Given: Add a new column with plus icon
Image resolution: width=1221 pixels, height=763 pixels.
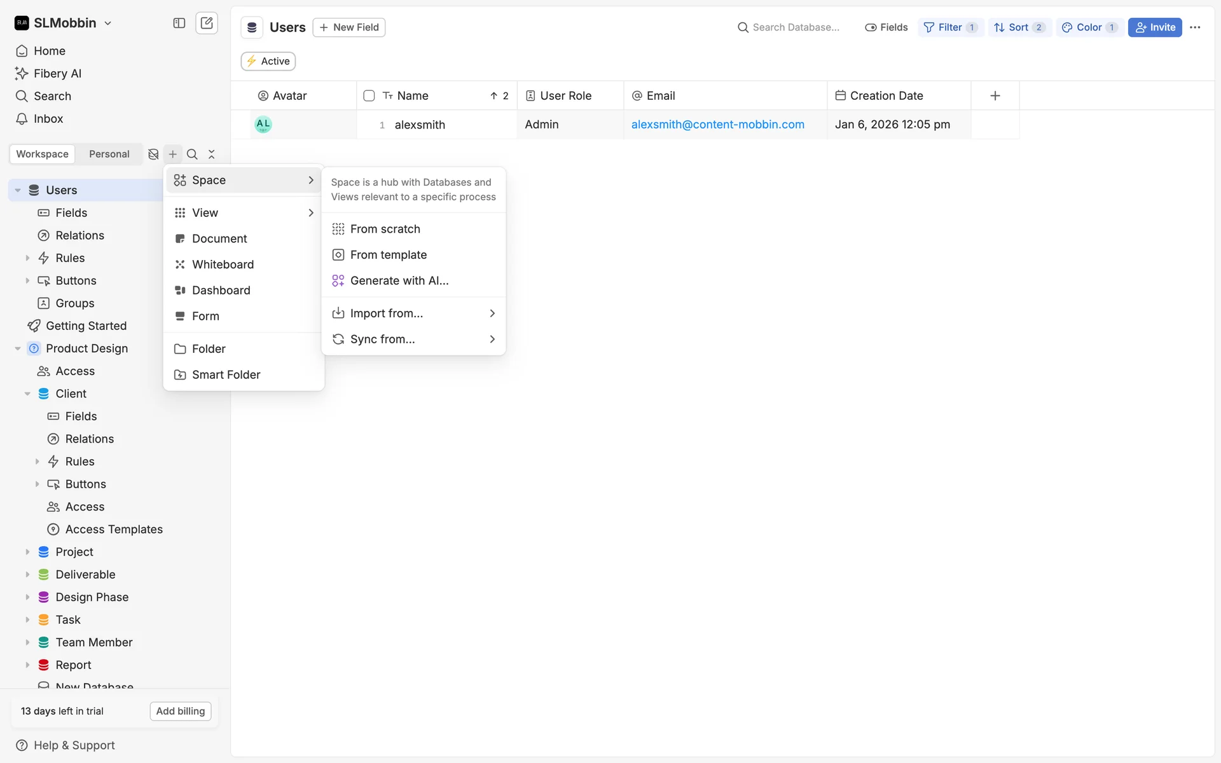Looking at the screenshot, I should coord(995,95).
